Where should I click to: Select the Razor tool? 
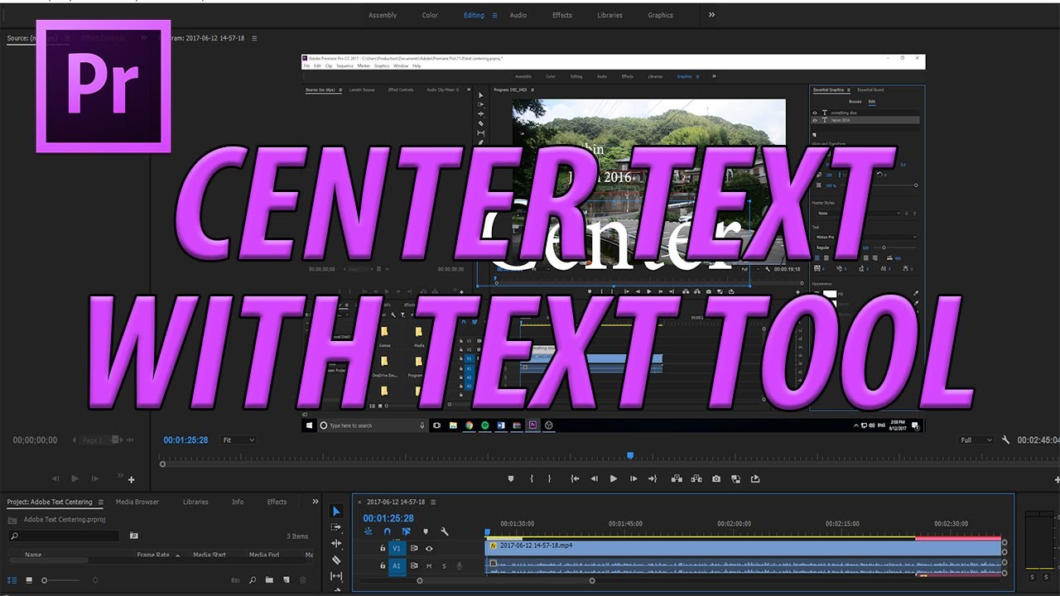point(336,560)
